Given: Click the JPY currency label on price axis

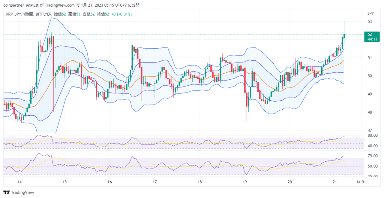Looking at the screenshot, I should tap(370, 13).
